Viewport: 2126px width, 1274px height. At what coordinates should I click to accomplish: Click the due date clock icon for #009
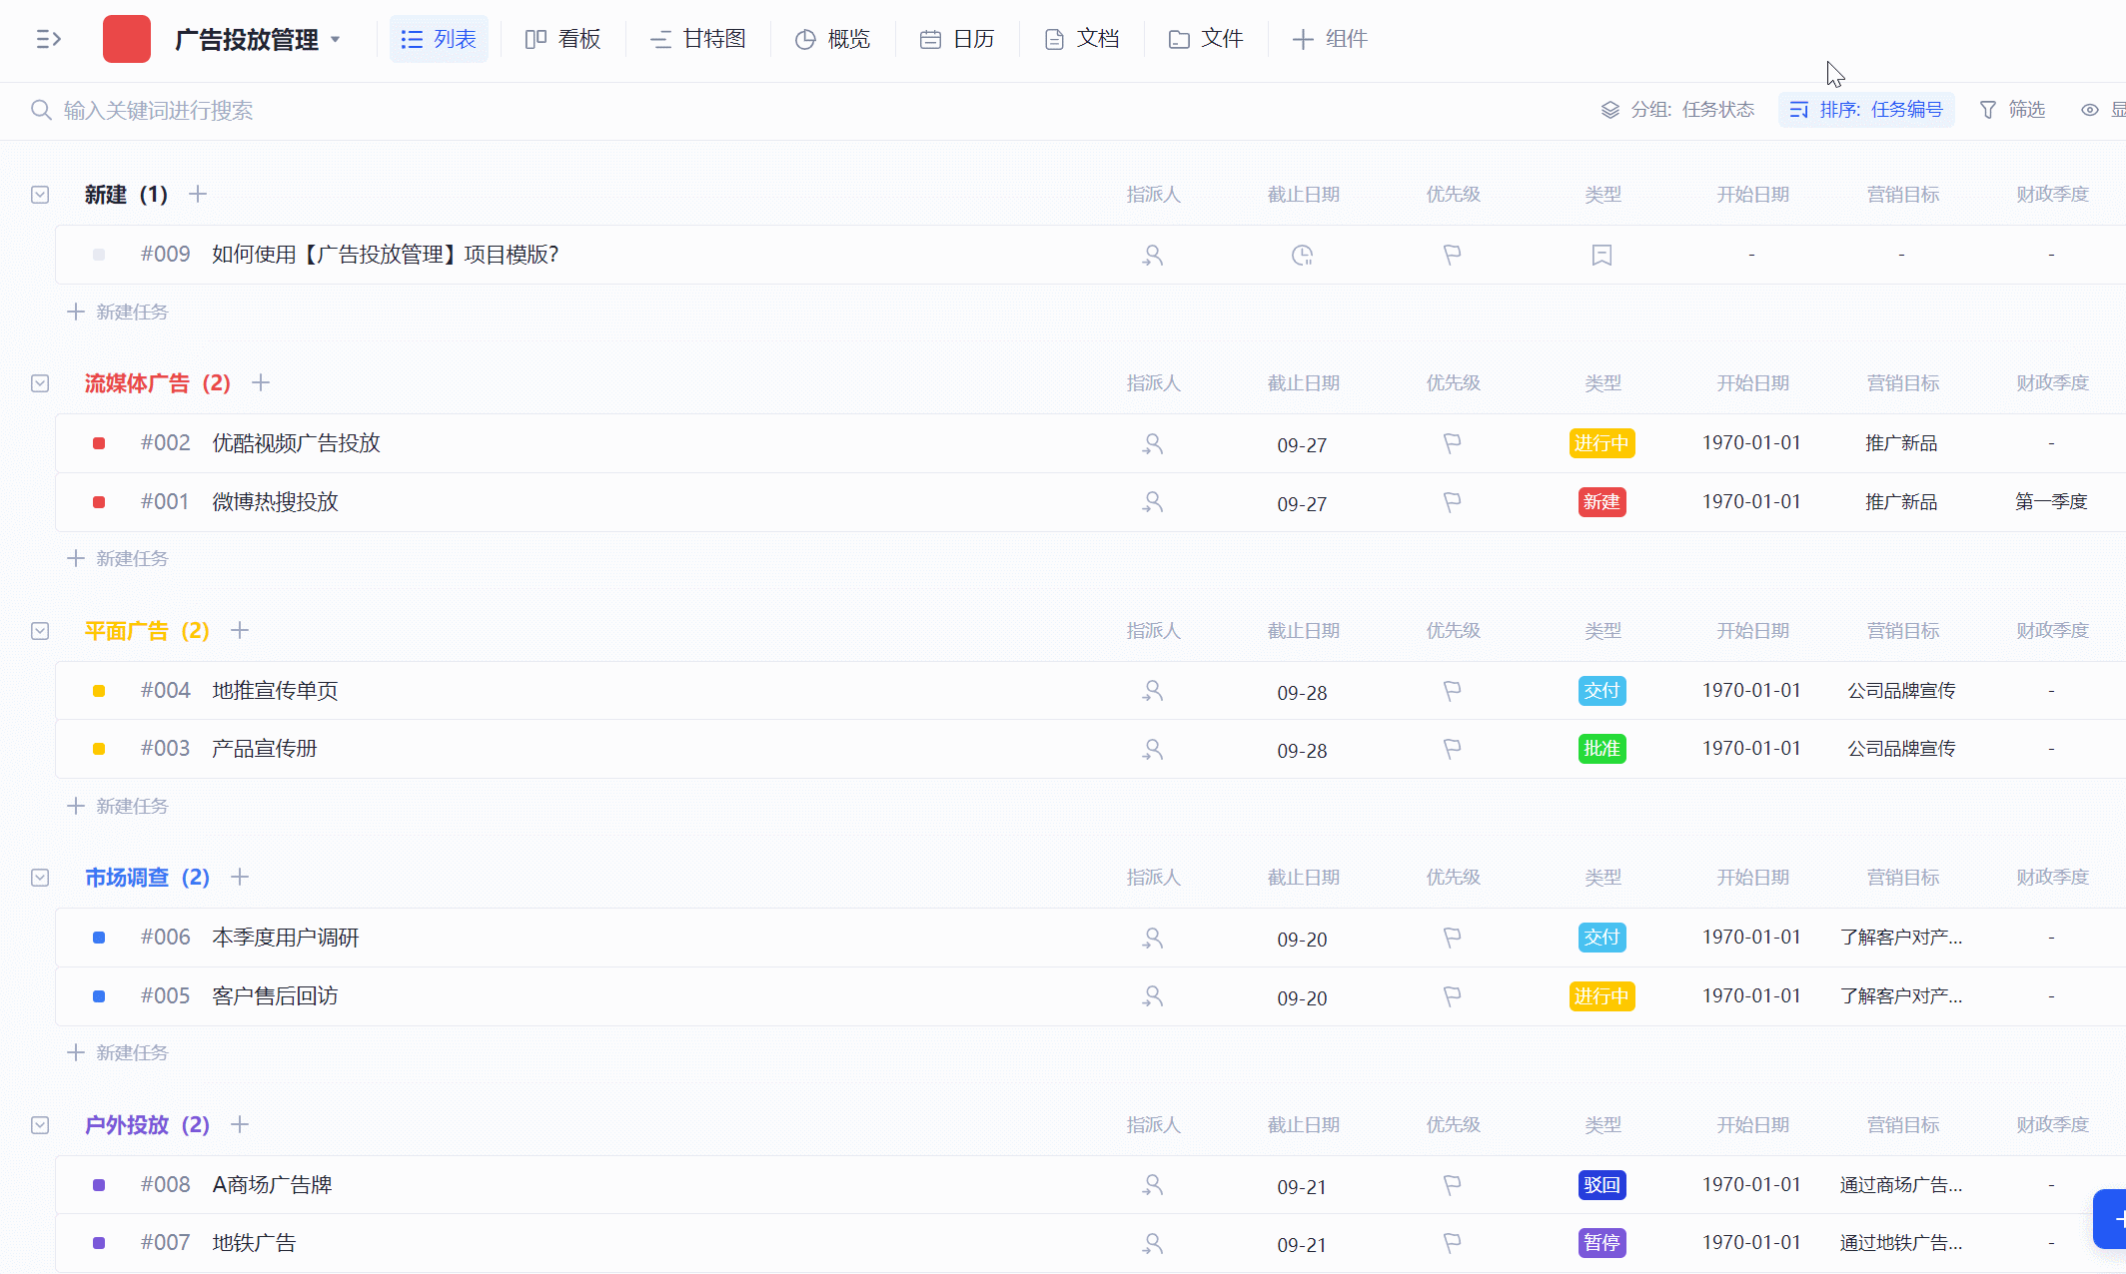point(1302,256)
